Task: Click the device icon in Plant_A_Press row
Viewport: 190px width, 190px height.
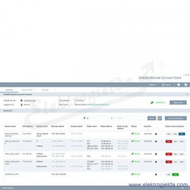Action: click(156, 141)
